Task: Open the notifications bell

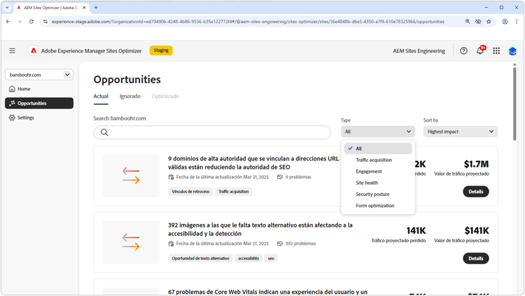Action: tap(480, 50)
